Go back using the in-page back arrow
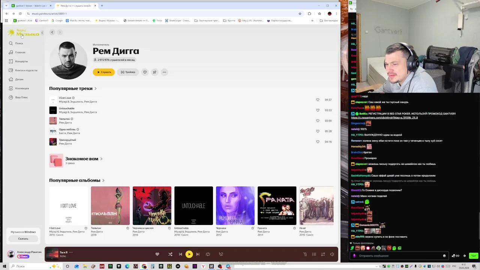Image resolution: width=480 pixels, height=270 pixels. 52,32
